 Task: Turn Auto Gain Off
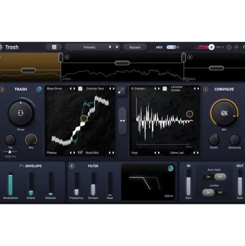220,176
